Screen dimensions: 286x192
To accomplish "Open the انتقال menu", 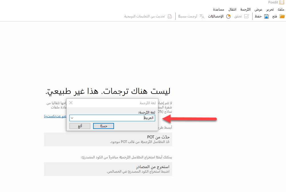I will [232, 9].
